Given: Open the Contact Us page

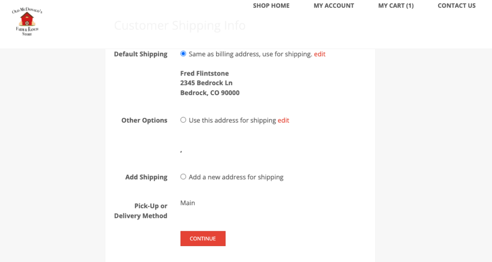Looking at the screenshot, I should (x=456, y=6).
